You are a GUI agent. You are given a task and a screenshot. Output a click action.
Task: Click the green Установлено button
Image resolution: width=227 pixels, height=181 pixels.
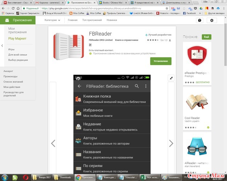coord(161,61)
